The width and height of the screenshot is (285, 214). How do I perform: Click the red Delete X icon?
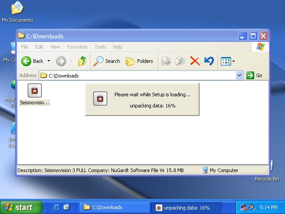[x=195, y=61]
